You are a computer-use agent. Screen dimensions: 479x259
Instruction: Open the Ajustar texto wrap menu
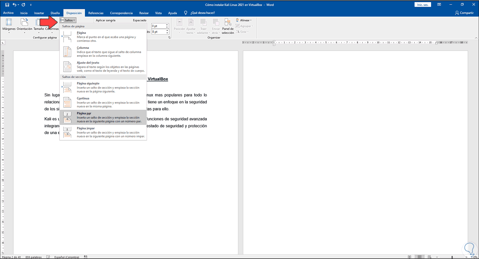click(x=191, y=26)
